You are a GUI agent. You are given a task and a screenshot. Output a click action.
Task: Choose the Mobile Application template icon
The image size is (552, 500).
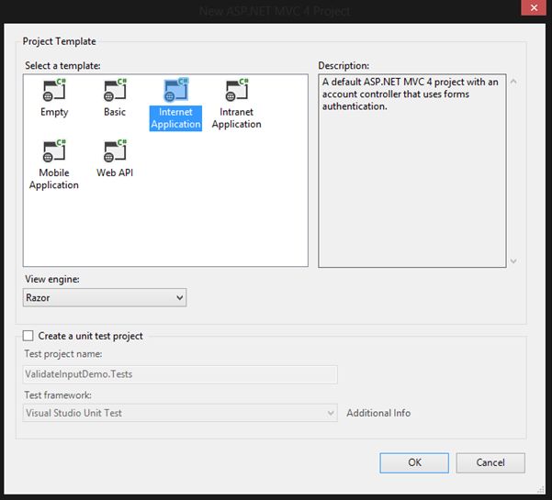(x=54, y=150)
